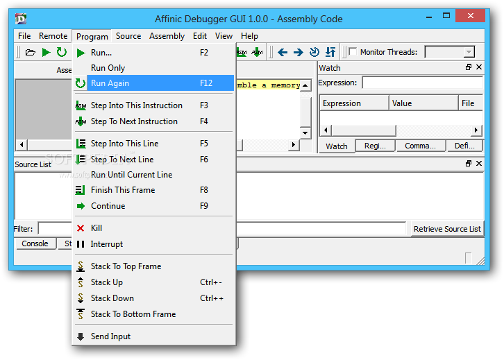
Task: Choose Run Again with F12 shortcut
Action: click(x=154, y=83)
